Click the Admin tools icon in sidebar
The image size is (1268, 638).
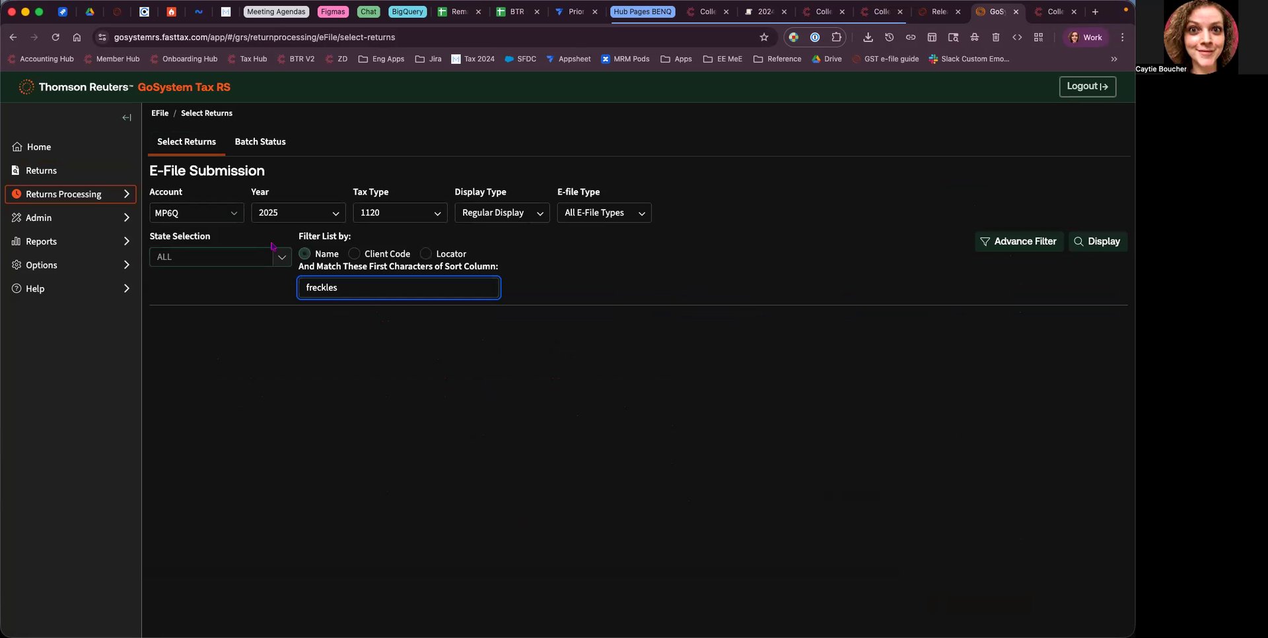click(17, 218)
